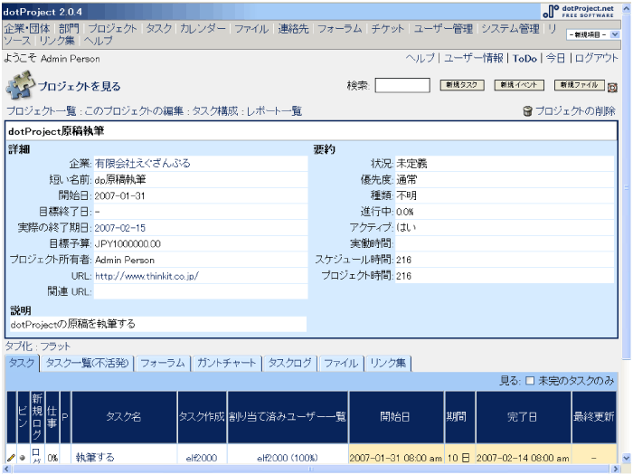The image size is (633, 475).
Task: Select the タスク tab
Action: click(x=22, y=363)
